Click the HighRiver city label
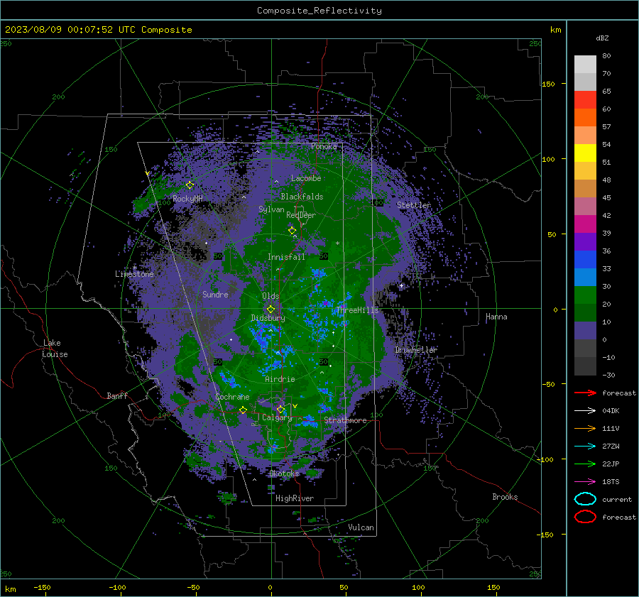Image resolution: width=639 pixels, height=597 pixels. point(295,498)
